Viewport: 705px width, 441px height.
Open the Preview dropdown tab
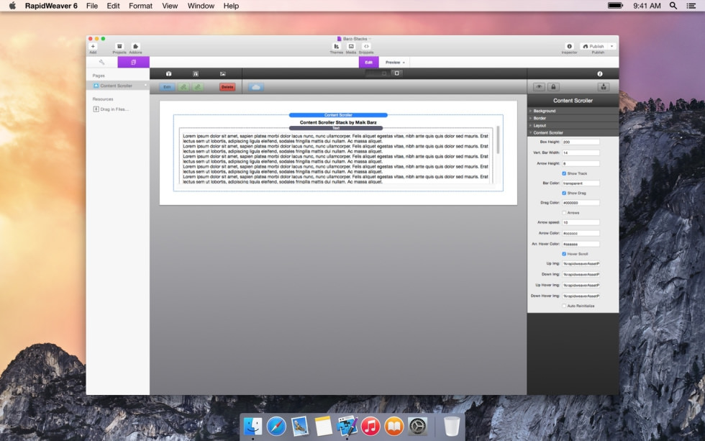click(x=395, y=62)
